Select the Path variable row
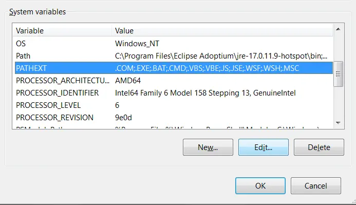356x205 pixels. (174, 56)
